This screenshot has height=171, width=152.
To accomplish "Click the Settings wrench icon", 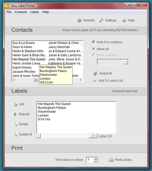I will tap(101, 21).
